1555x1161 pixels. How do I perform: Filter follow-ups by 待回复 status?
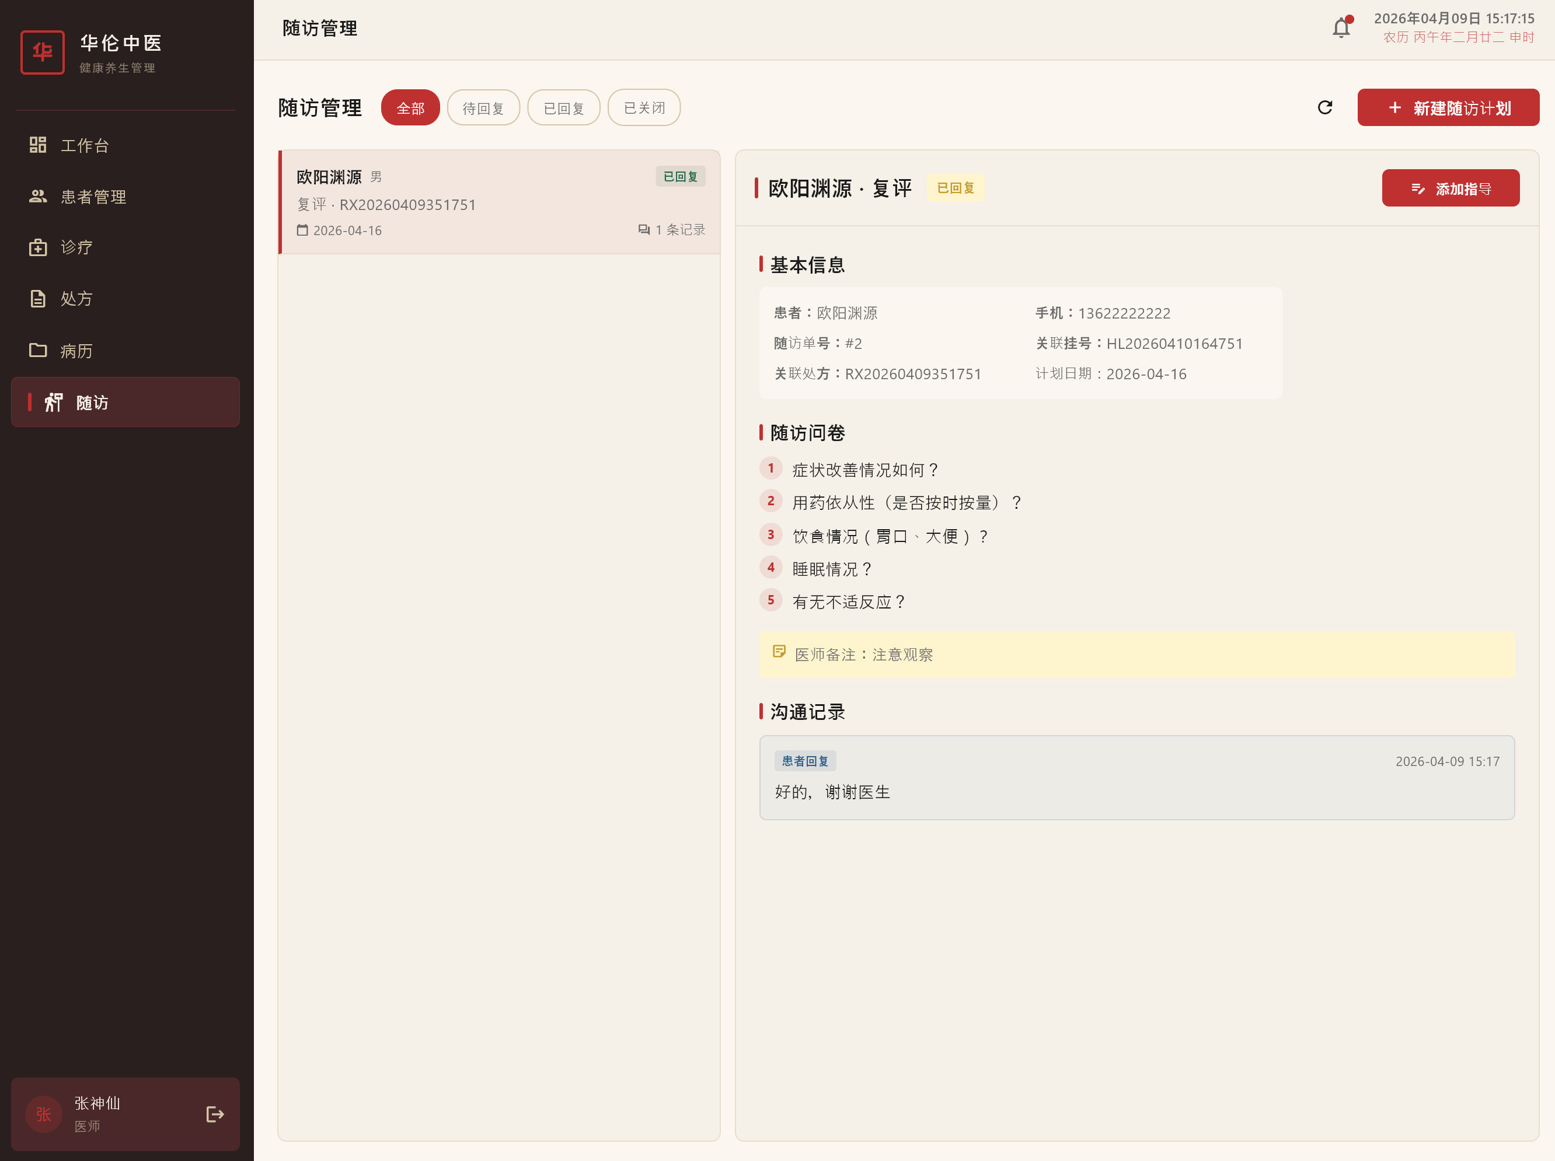pos(483,107)
